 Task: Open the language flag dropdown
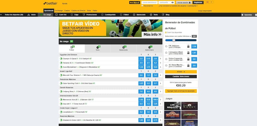point(209,2)
